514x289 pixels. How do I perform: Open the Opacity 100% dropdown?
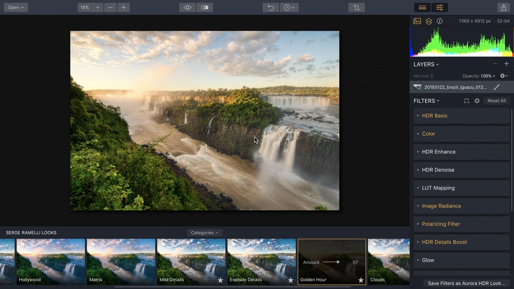click(x=479, y=76)
